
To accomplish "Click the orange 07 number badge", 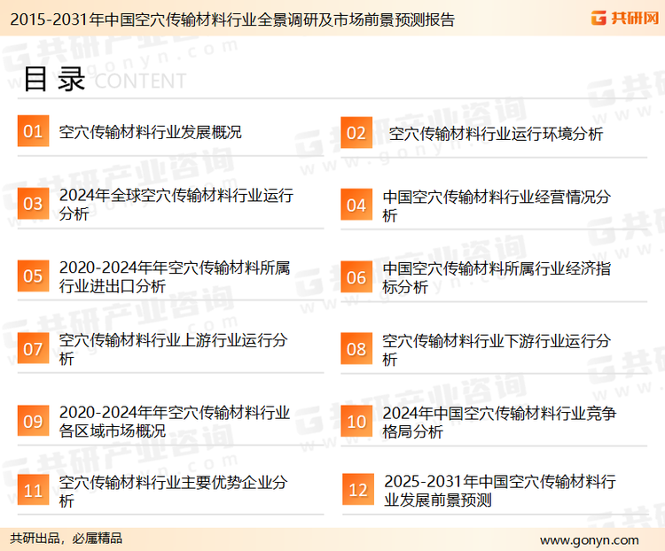I will click(x=33, y=349).
